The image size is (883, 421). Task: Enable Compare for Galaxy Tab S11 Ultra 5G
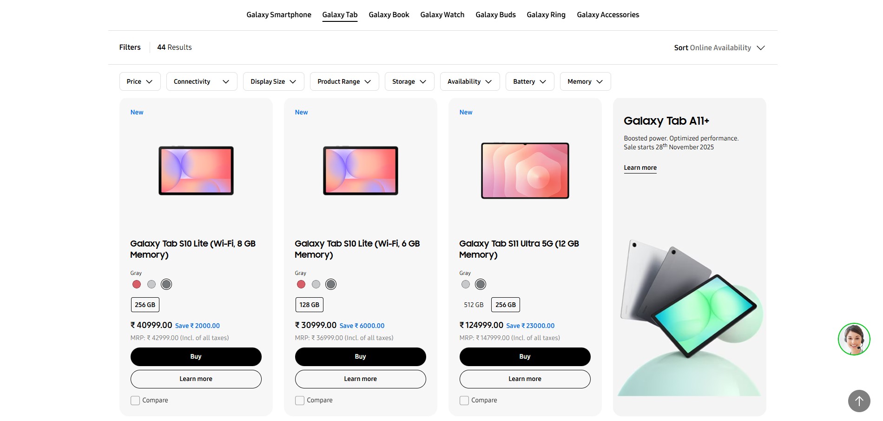click(x=464, y=400)
